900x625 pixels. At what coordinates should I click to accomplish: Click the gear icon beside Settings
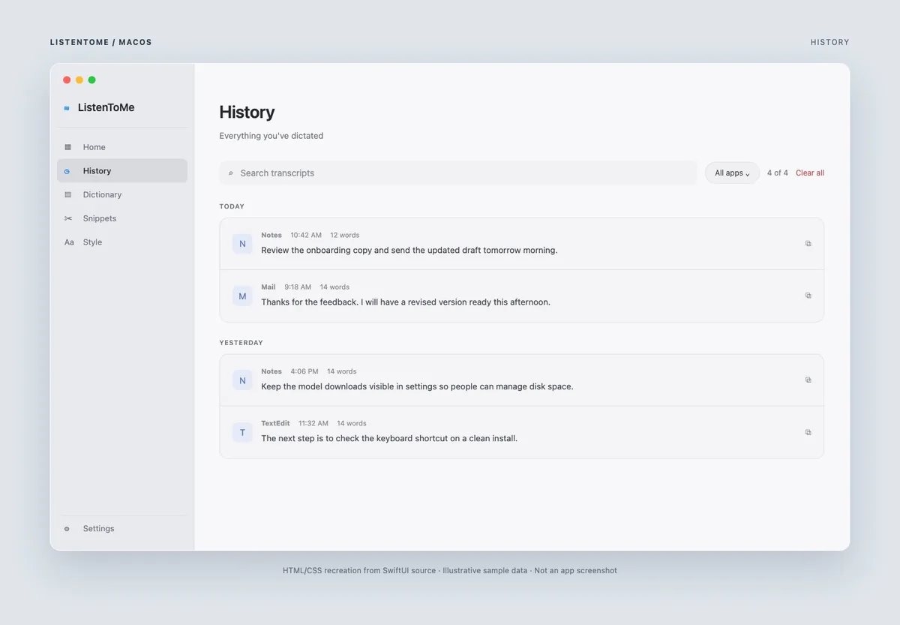point(67,529)
